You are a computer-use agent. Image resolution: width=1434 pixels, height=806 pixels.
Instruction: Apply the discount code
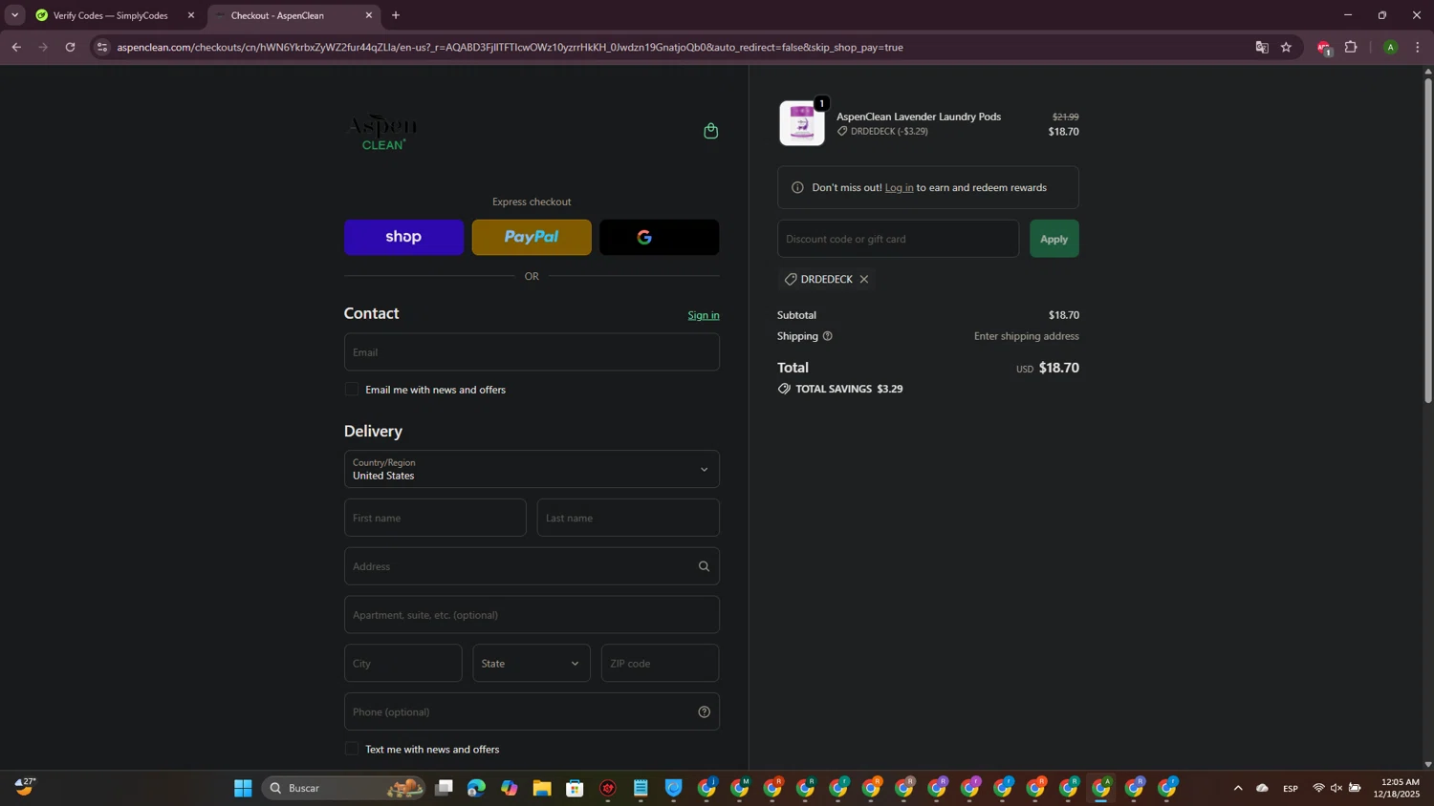click(x=1054, y=239)
